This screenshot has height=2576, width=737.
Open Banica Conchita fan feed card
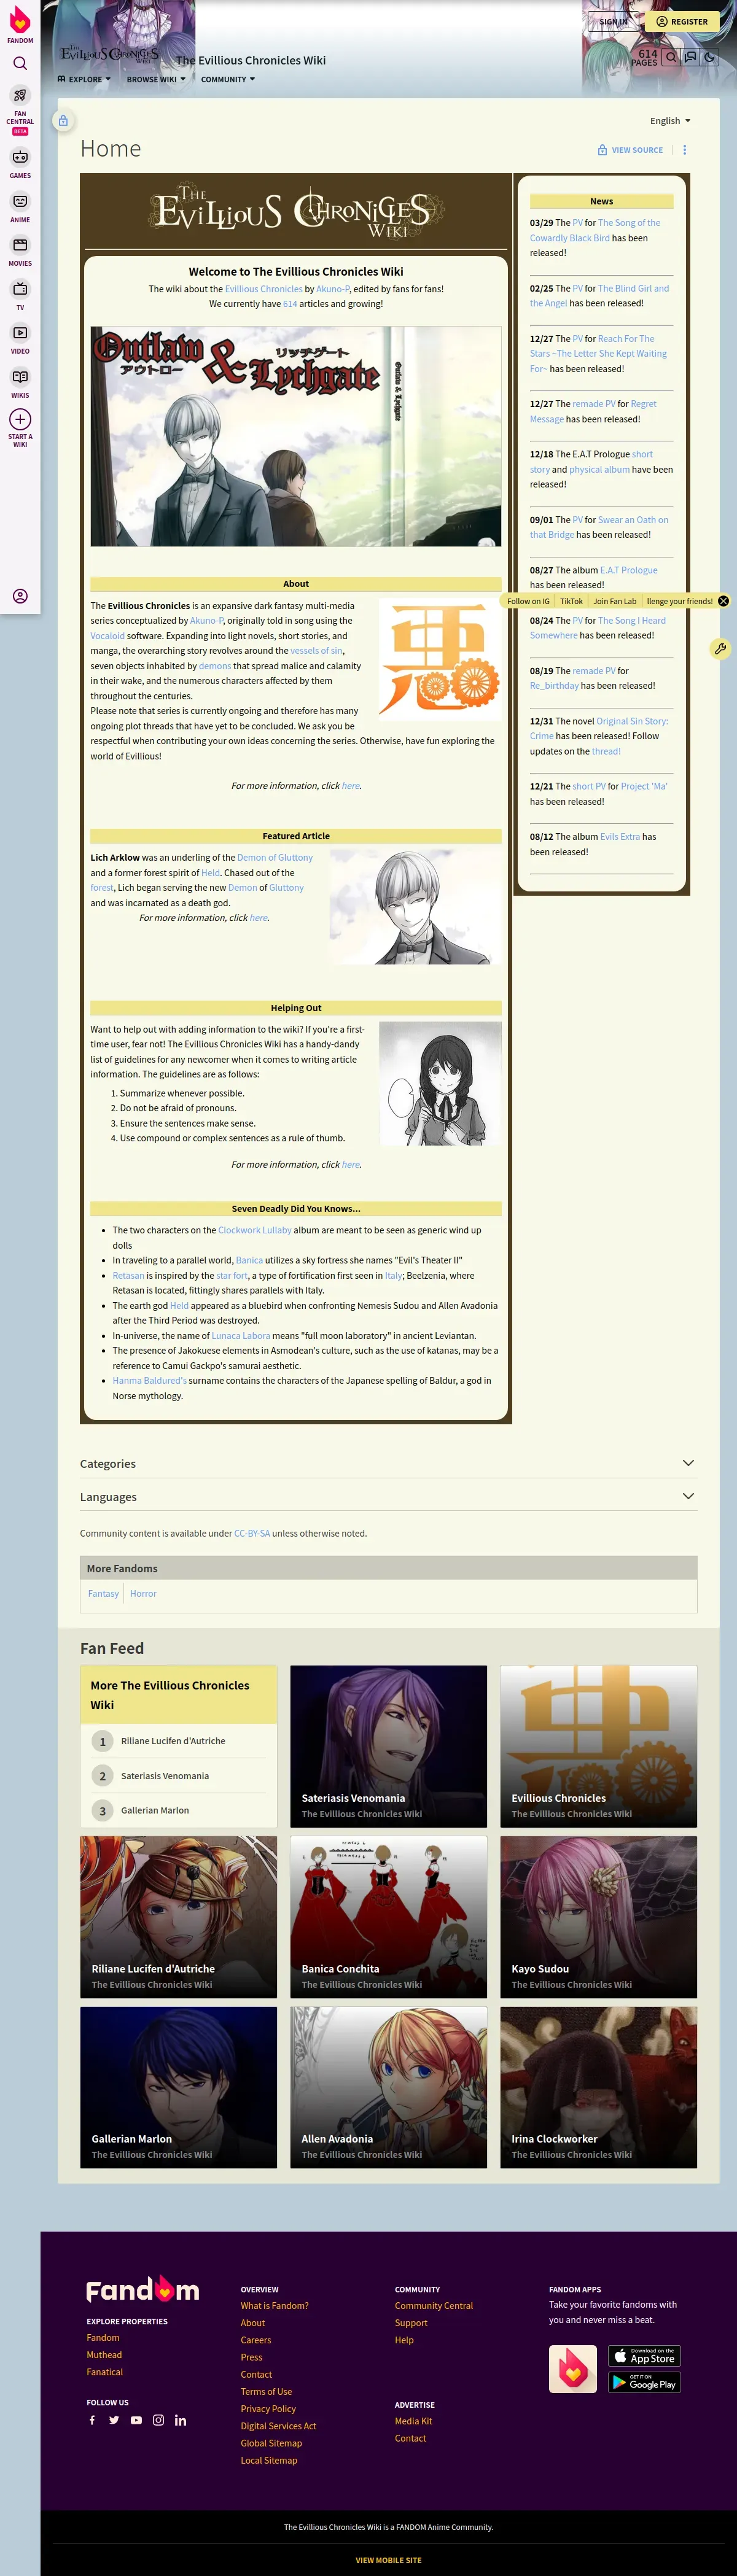click(x=388, y=1917)
